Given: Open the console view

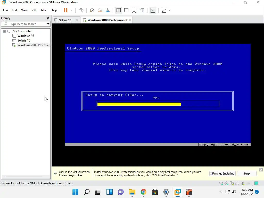Looking at the screenshot, I should coord(153,10).
